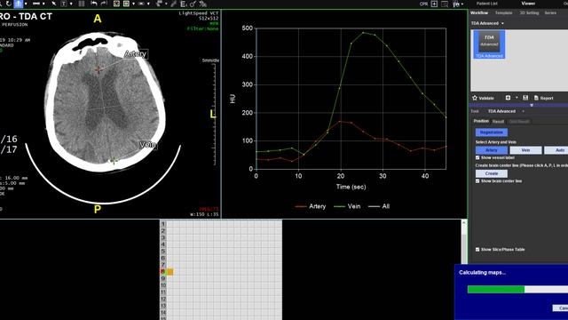This screenshot has height=320, width=568.
Task: Open the dropdown next to top-right layout icon
Action: pyautogui.click(x=462, y=4)
